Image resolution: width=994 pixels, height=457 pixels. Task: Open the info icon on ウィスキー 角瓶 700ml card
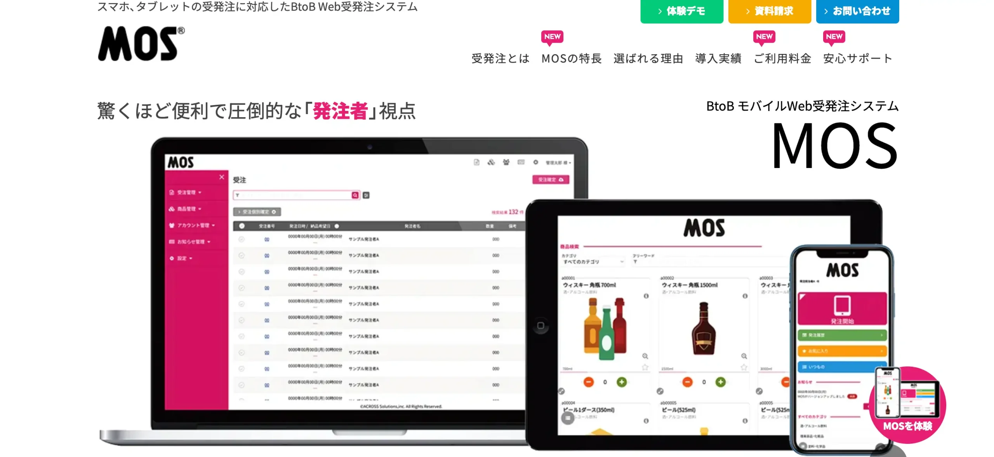click(x=646, y=296)
